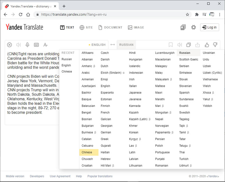Select Ukrainian as target language

209,53
